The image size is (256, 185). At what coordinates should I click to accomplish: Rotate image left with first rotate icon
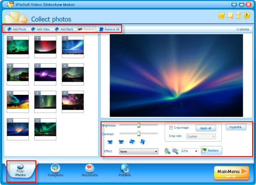pyautogui.click(x=110, y=142)
